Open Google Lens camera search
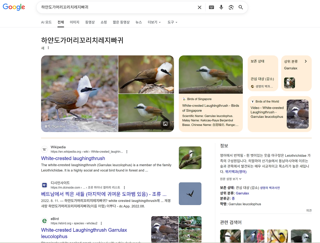This screenshot has width=320, height=243. [x=231, y=7]
